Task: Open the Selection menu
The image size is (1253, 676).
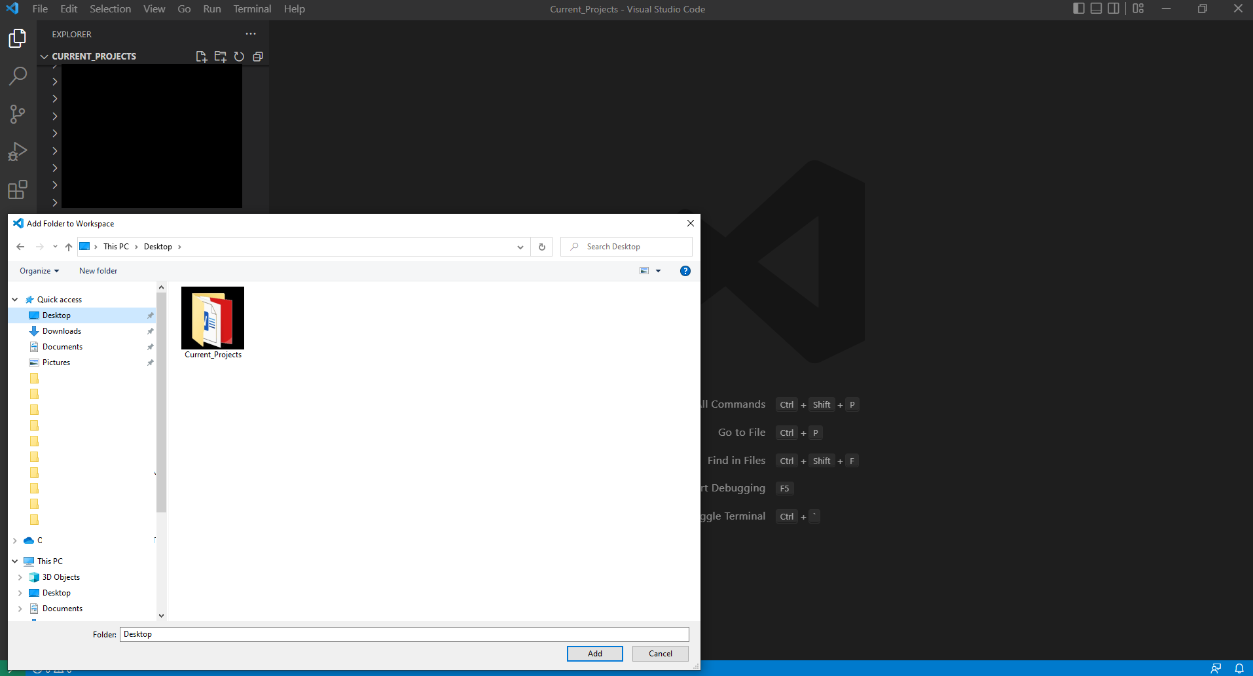Action: tap(110, 9)
